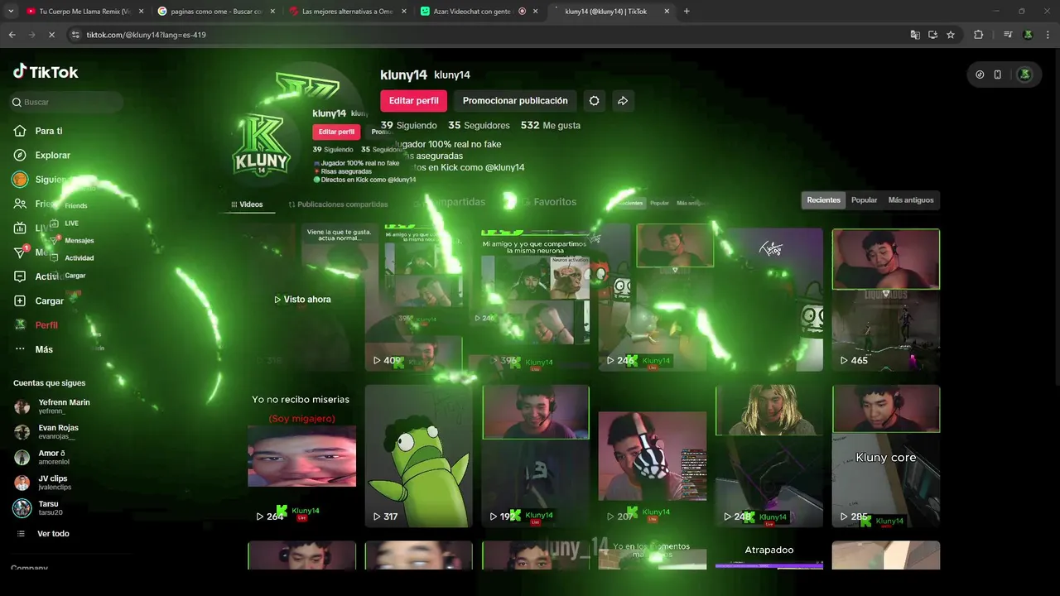Open Yo no recibo miserias video

pos(301,456)
